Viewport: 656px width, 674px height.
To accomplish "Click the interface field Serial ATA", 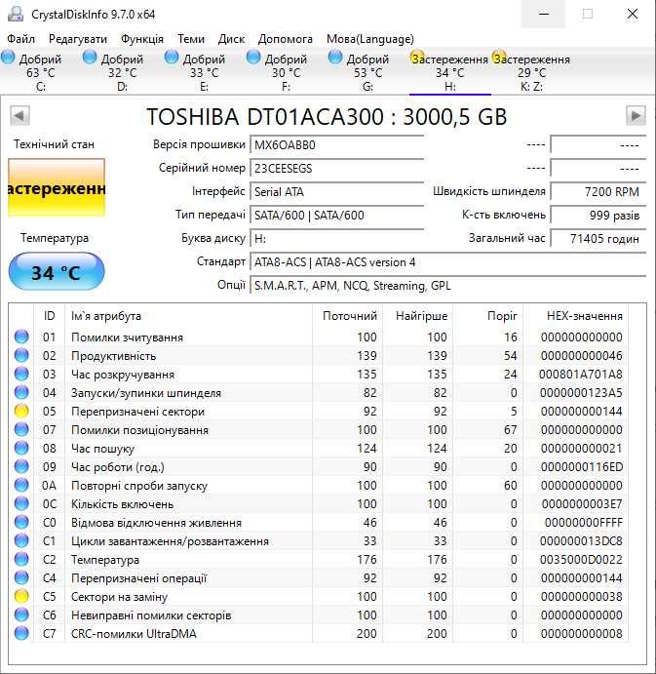I will point(337,192).
